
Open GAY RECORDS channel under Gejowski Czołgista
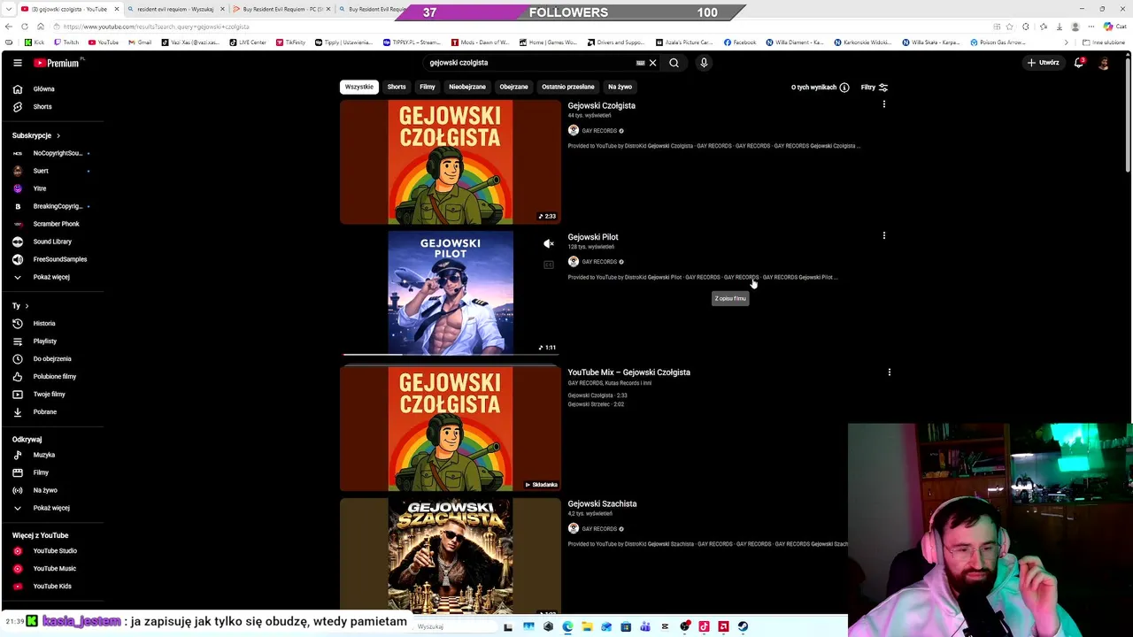point(599,131)
